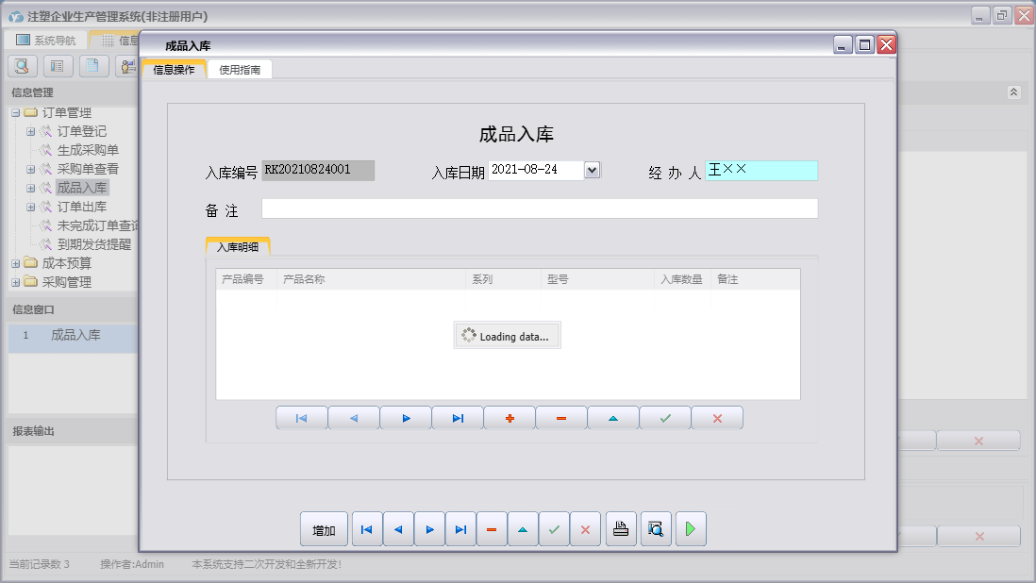Viewport: 1036px width, 583px height.
Task: Open the 入库日期 date dropdown
Action: (590, 171)
